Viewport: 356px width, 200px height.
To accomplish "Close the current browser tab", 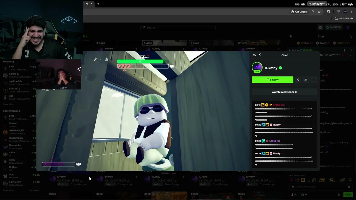I will (x=92, y=4).
